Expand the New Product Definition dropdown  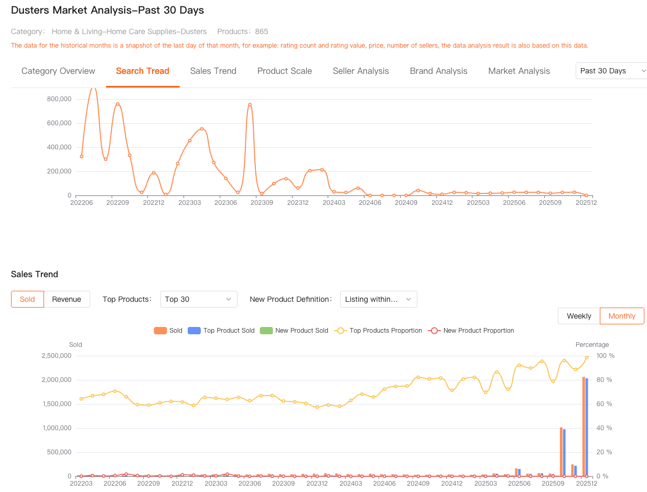tap(378, 299)
